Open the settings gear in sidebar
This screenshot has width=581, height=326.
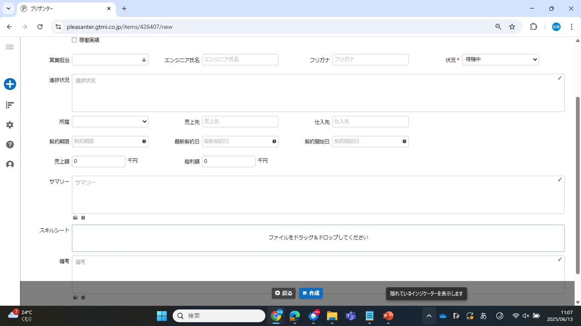coord(10,125)
